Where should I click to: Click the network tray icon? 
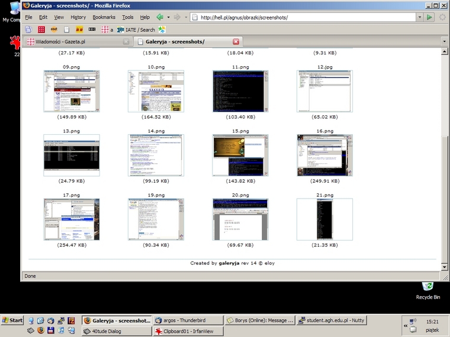pyautogui.click(x=413, y=320)
